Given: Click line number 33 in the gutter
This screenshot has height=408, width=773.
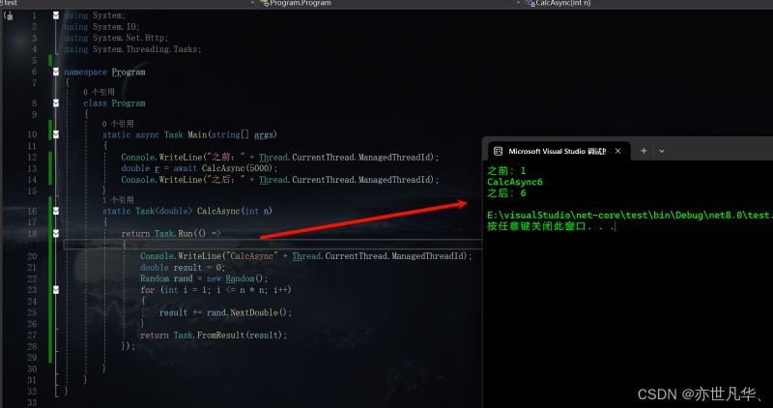Looking at the screenshot, I should (x=32, y=402).
